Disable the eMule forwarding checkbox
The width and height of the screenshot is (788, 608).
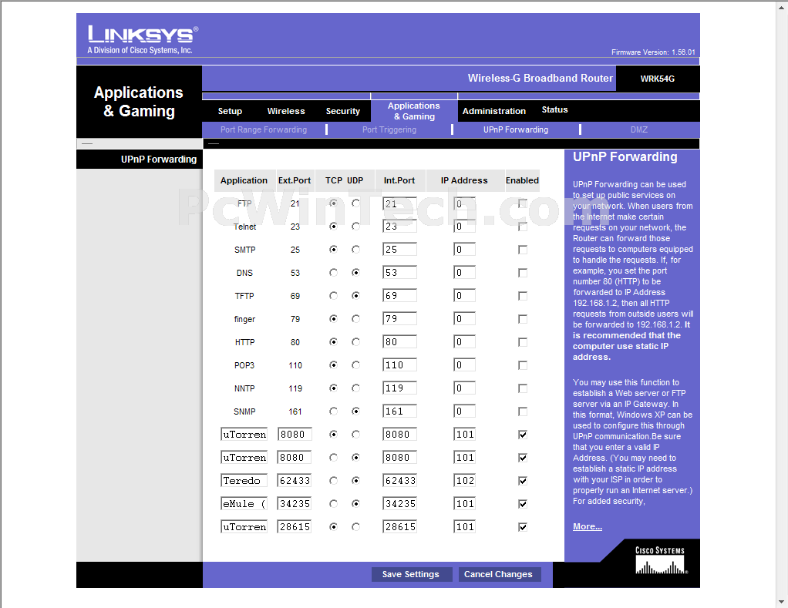(523, 504)
